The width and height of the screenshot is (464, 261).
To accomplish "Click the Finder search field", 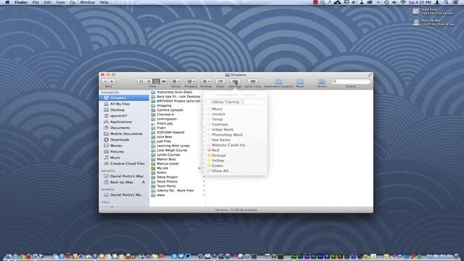I will 351,81.
